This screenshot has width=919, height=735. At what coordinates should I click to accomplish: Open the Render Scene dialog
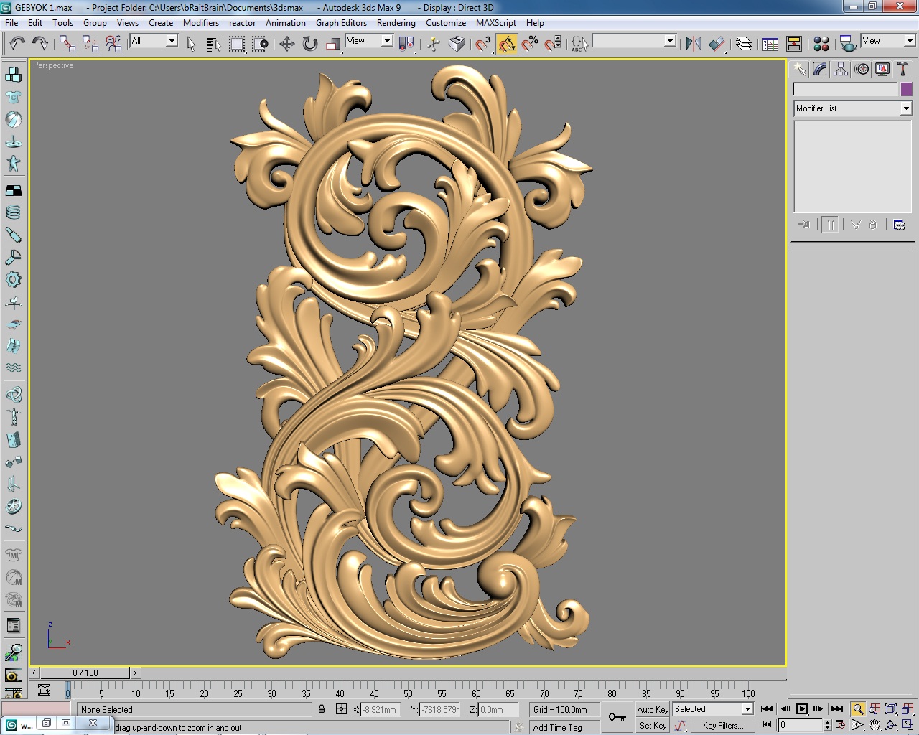tap(847, 45)
